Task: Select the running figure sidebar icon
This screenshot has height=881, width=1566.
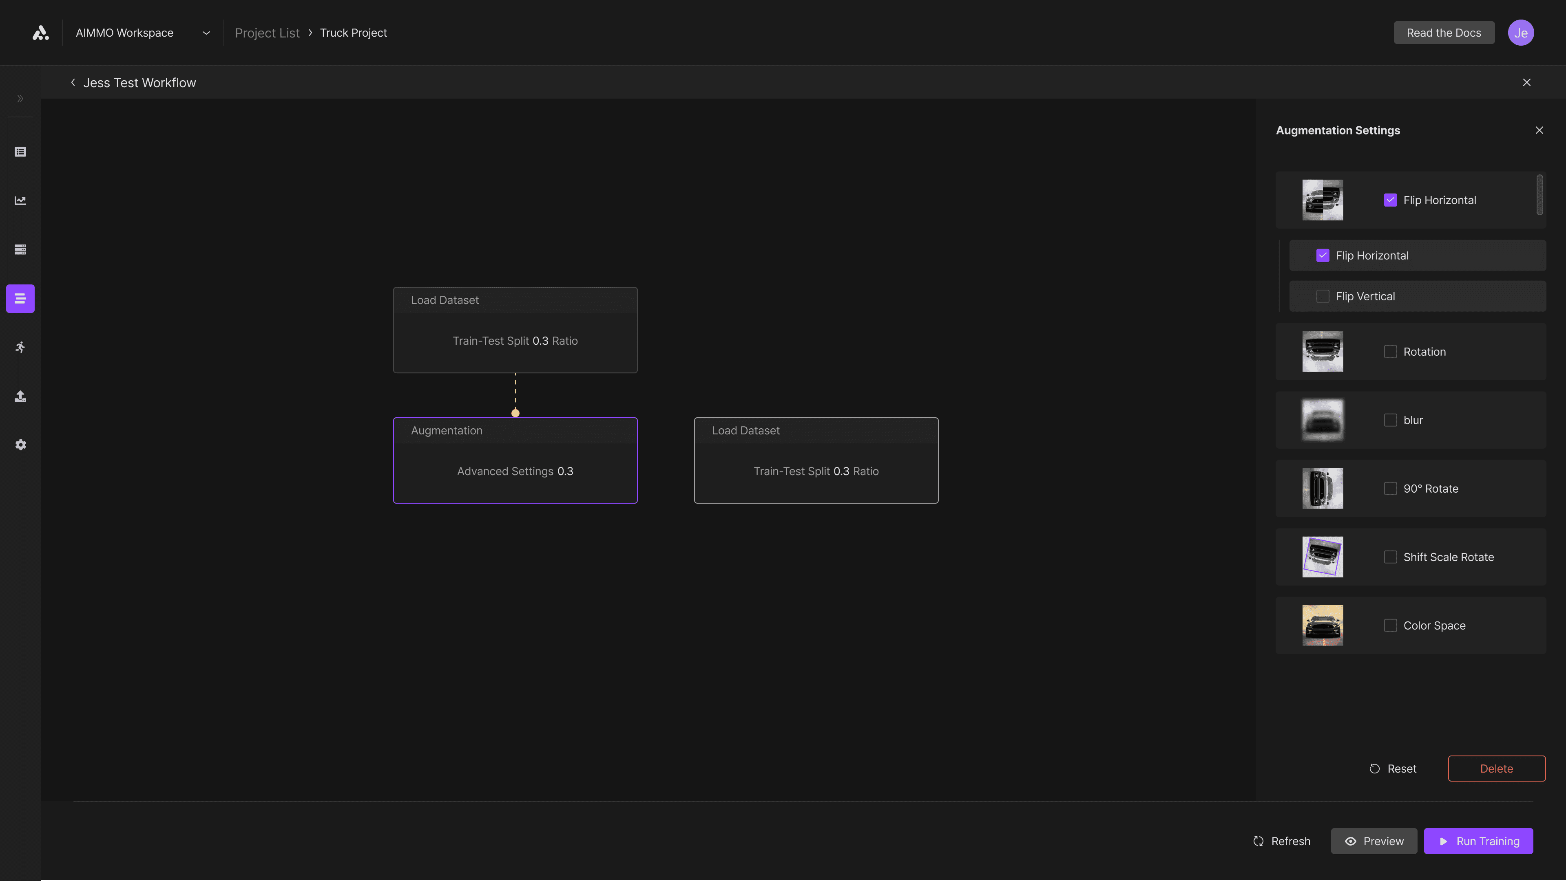Action: tap(20, 348)
